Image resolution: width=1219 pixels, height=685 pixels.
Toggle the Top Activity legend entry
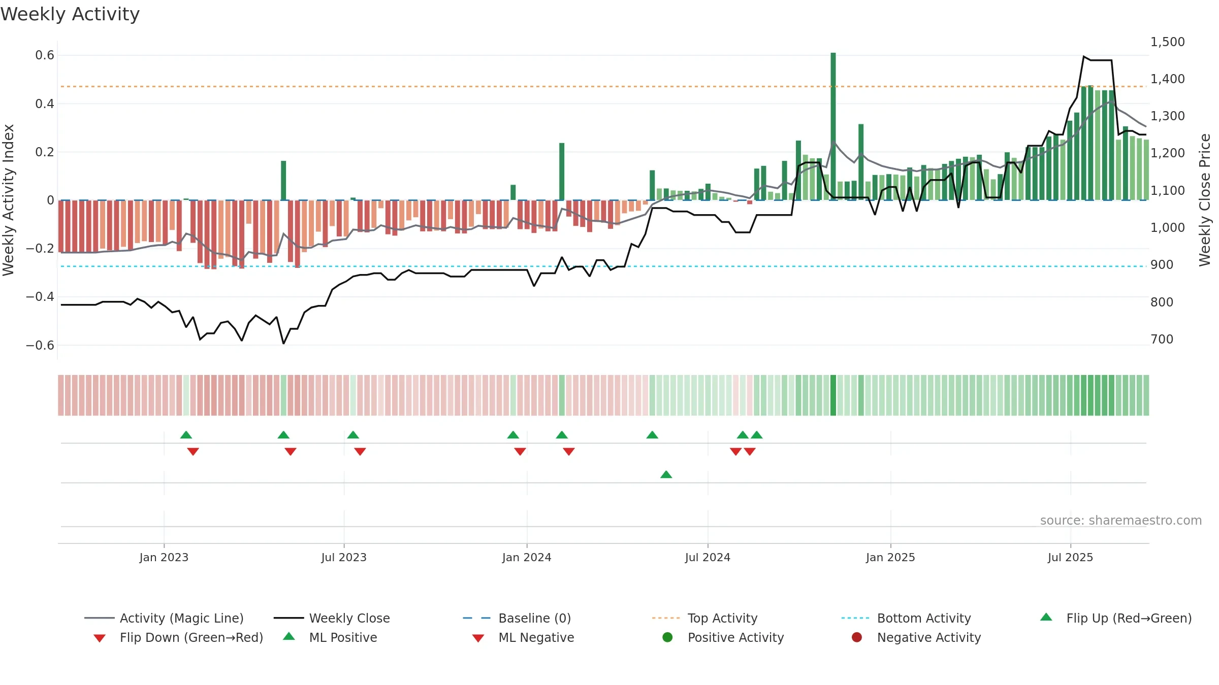pyautogui.click(x=704, y=618)
